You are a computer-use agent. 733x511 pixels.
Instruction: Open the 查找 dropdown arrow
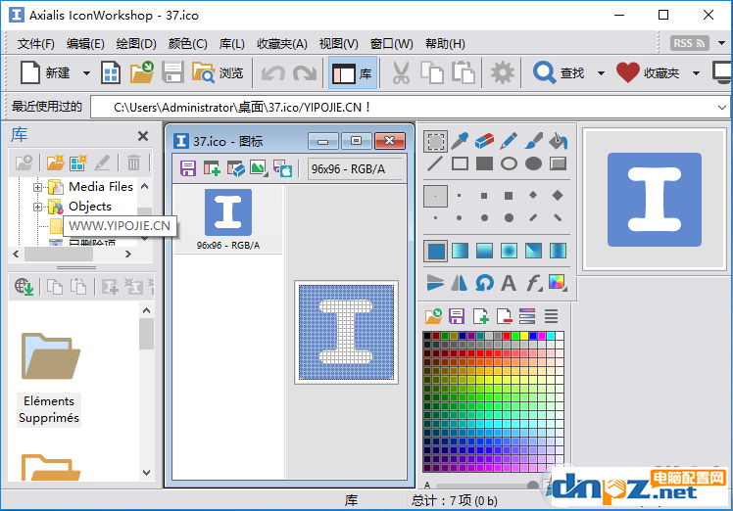point(601,73)
